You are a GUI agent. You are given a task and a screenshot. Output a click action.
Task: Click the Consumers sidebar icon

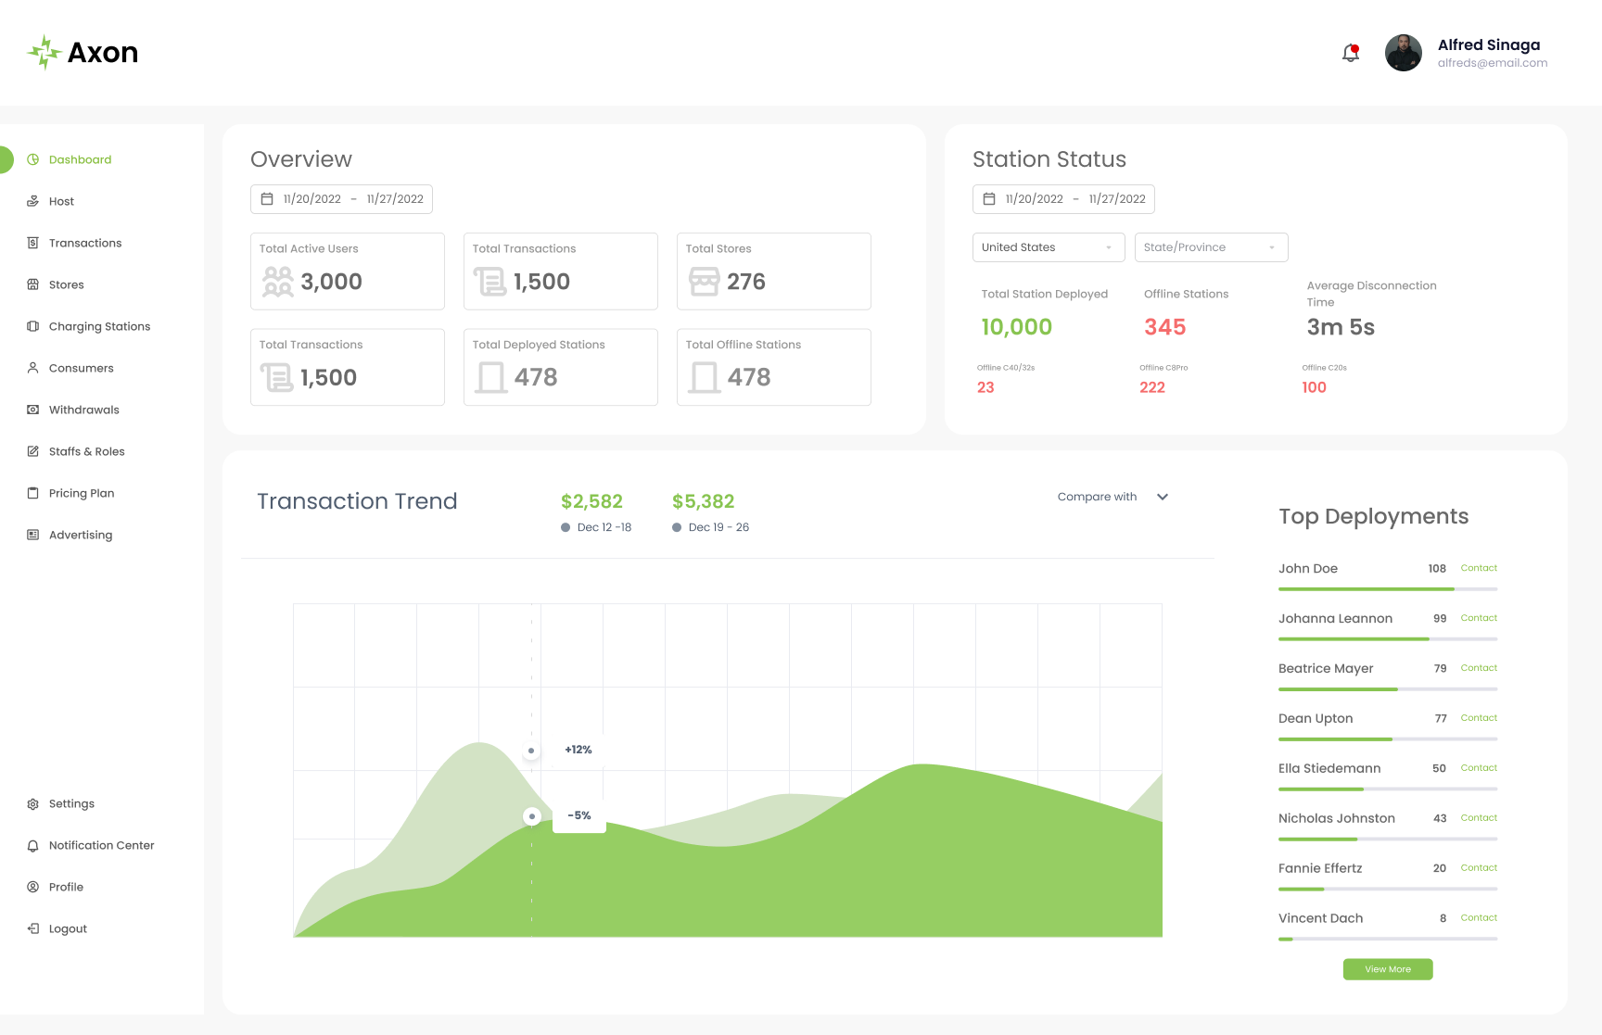[x=33, y=368]
